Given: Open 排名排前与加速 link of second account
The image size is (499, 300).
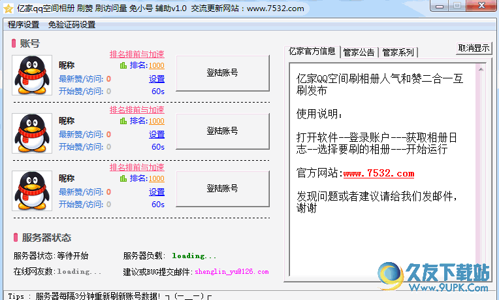Looking at the screenshot, I should coord(137,110).
